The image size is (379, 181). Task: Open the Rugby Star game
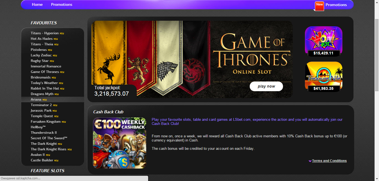(40, 61)
